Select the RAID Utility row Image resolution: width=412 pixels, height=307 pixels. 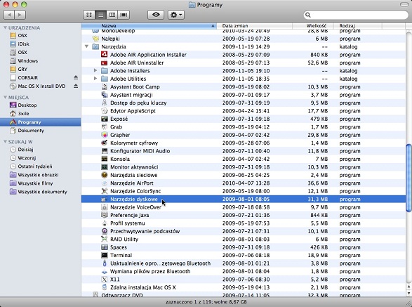244,239
